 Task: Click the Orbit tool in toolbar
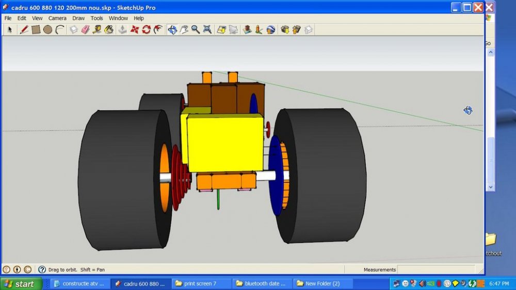(x=172, y=30)
